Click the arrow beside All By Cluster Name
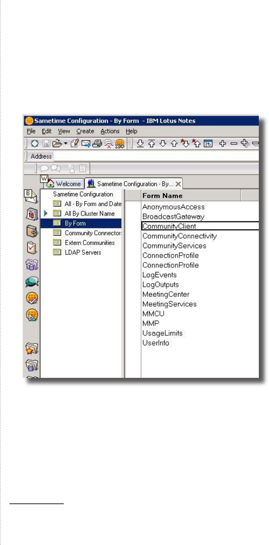The image size is (269, 545). coord(46,214)
